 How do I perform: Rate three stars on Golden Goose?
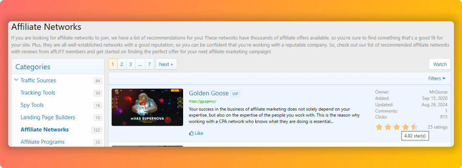tap(397, 127)
